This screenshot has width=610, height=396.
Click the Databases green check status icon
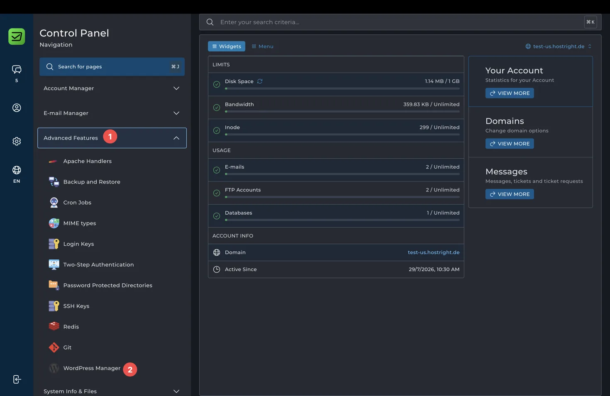[217, 216]
